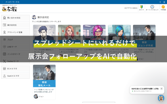Viewport: 167px width, 104px height.
Task: Click the 展示会対応 page heading
Action: [43, 17]
